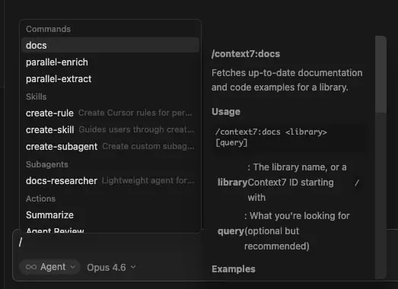Image resolution: width=398 pixels, height=289 pixels.
Task: Pick the create-rule skill
Action: coord(110,113)
